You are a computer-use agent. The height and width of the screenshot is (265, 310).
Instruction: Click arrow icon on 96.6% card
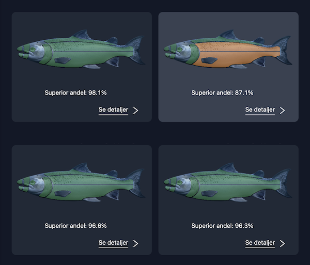135,243
